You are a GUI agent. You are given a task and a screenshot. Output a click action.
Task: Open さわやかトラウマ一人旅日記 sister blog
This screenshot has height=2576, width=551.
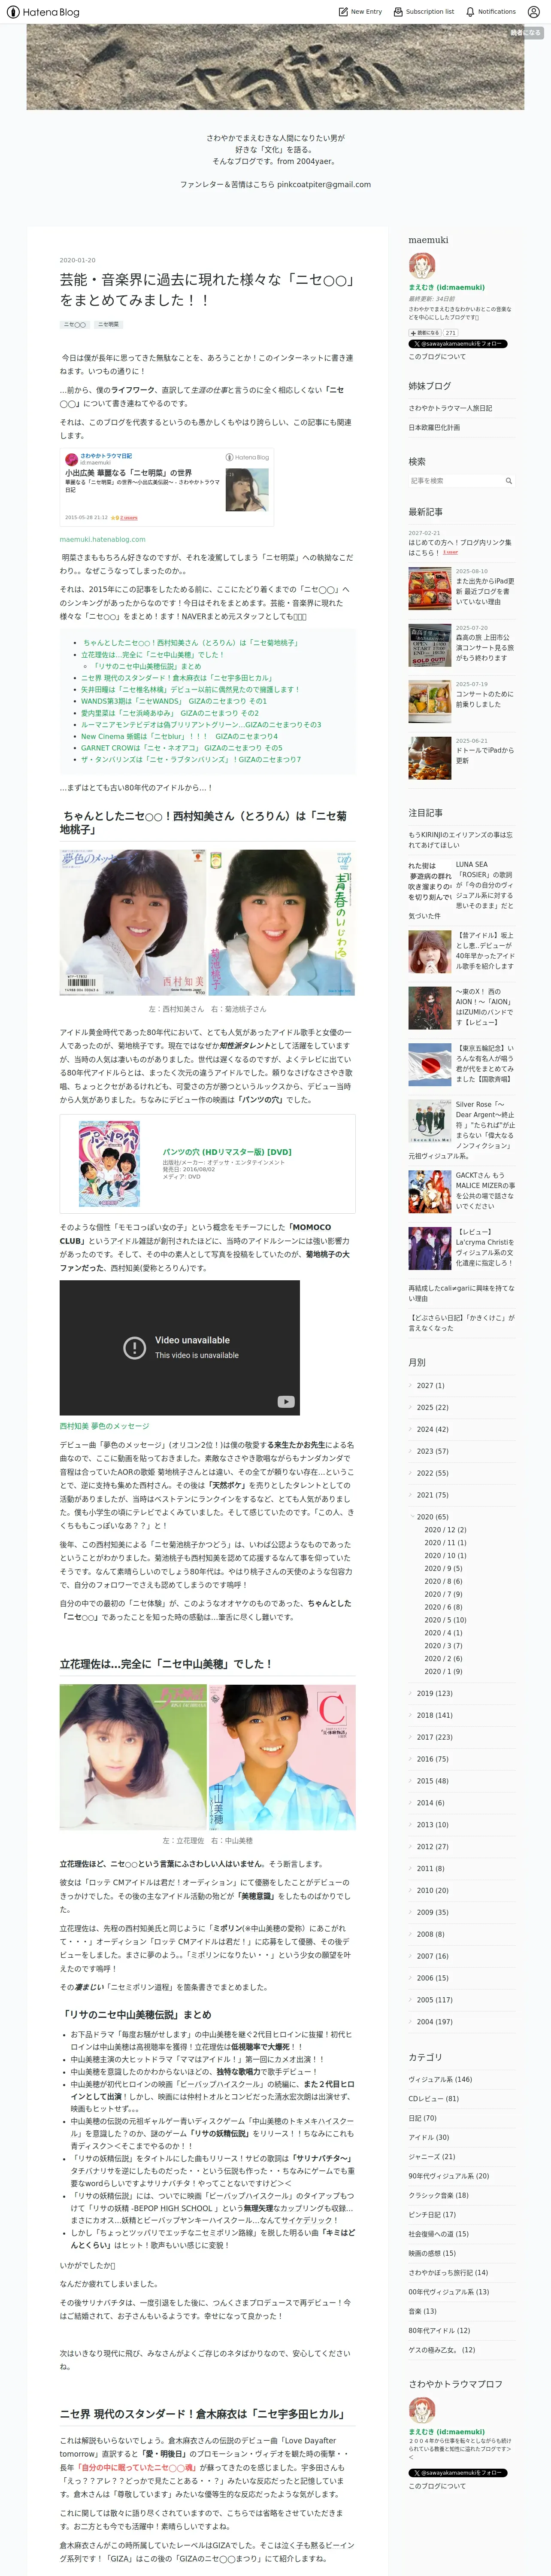[450, 408]
